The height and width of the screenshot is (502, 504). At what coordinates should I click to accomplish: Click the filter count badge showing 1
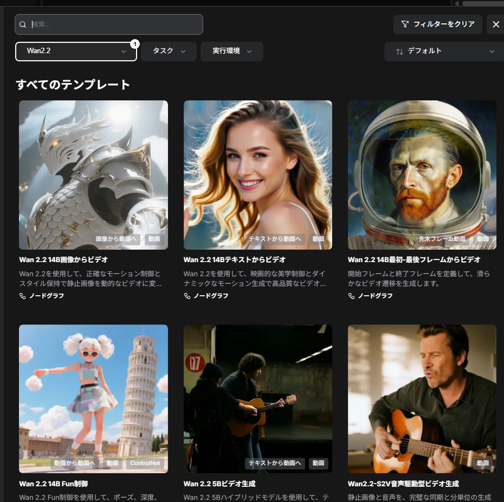pos(135,44)
